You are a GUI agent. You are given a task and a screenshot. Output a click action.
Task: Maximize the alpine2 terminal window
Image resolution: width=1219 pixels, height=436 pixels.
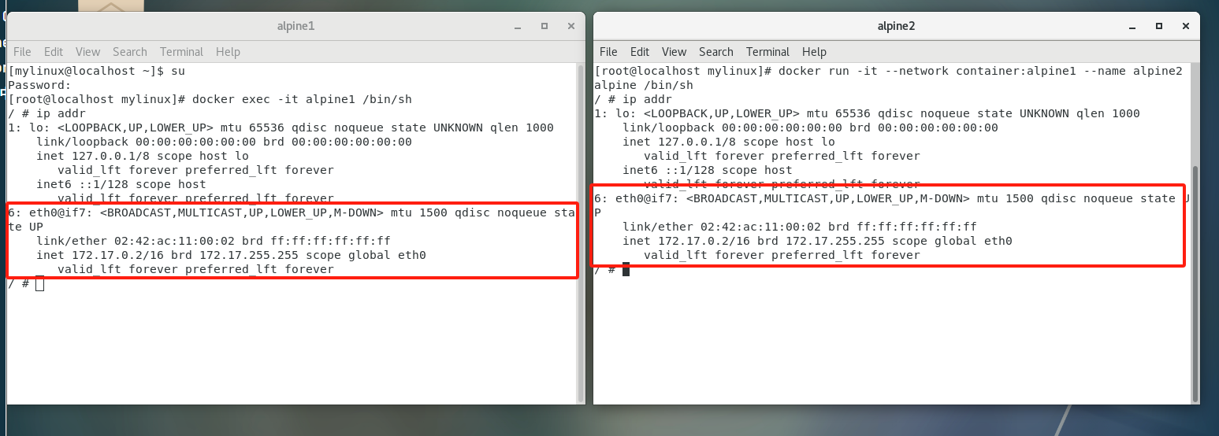point(1159,26)
